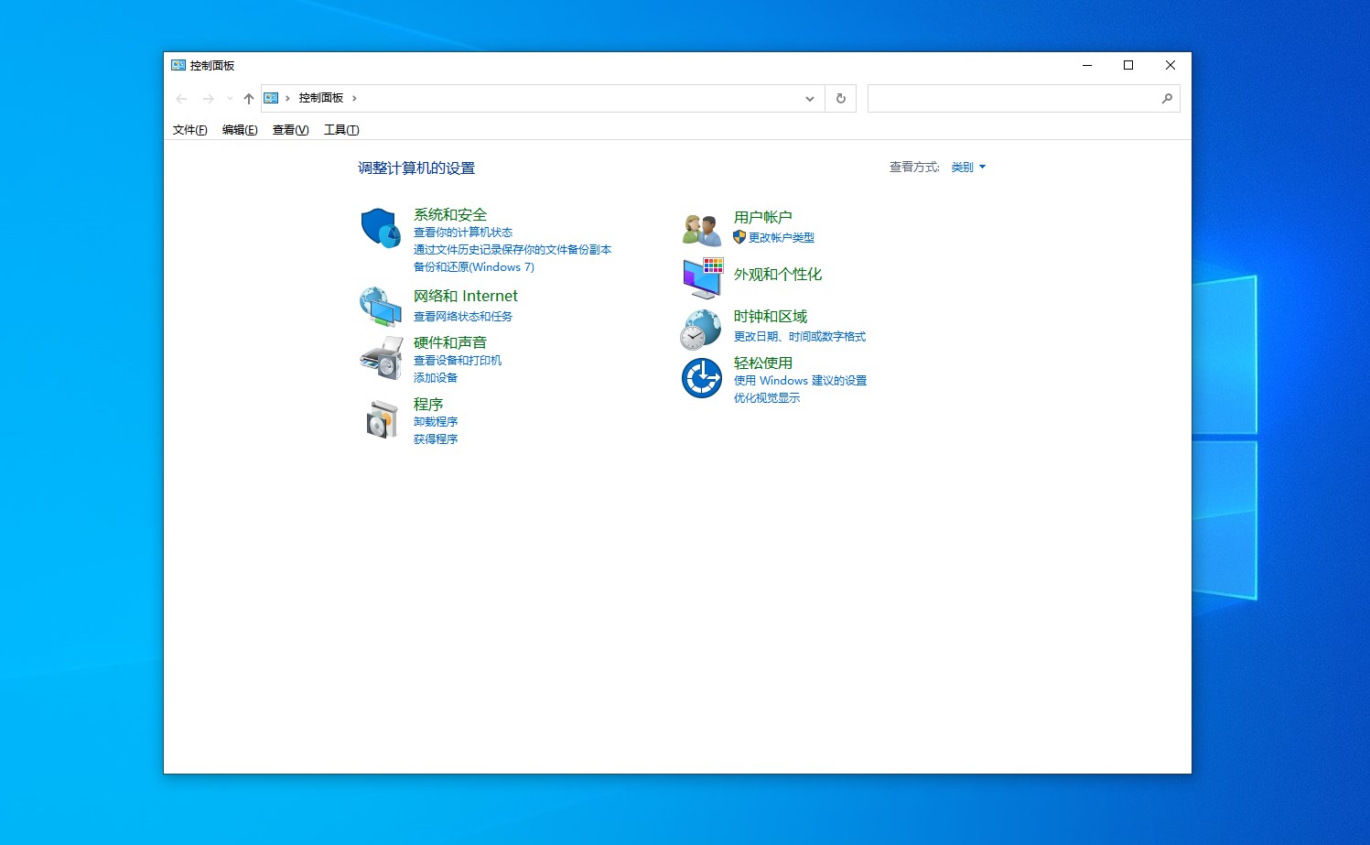Viewport: 1370px width, 845px height.
Task: Click 查看设备和打印机 link
Action: [x=458, y=361]
